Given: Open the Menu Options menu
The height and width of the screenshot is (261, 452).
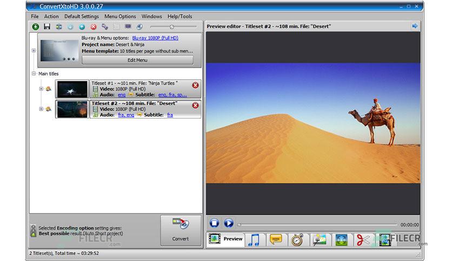Looking at the screenshot, I should (x=120, y=16).
